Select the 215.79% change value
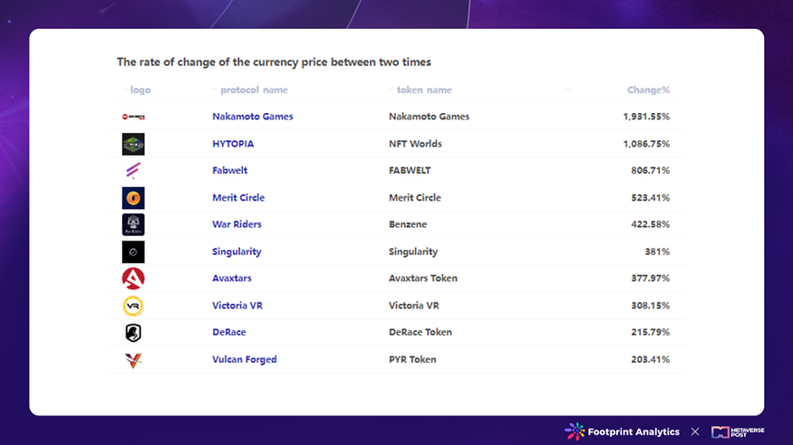This screenshot has width=793, height=445. click(651, 333)
